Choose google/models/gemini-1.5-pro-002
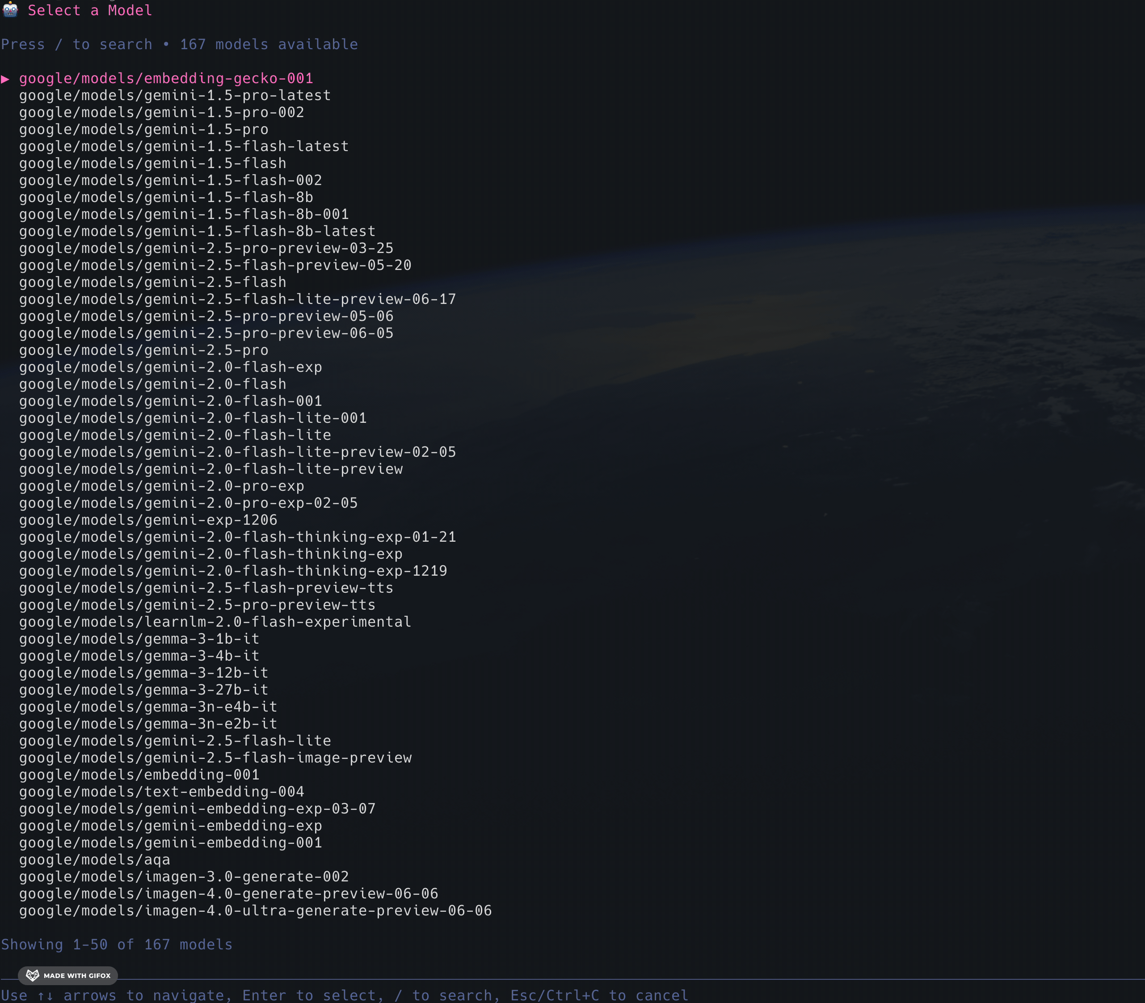The height and width of the screenshot is (1003, 1145). (162, 113)
